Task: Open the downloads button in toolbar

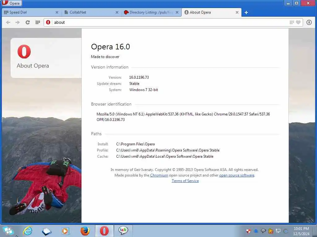Action: pos(309,22)
